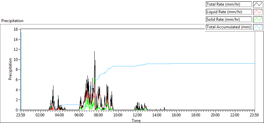Click the tallest black peak near 07:30
The width and height of the screenshot is (264, 123).
click(94, 51)
